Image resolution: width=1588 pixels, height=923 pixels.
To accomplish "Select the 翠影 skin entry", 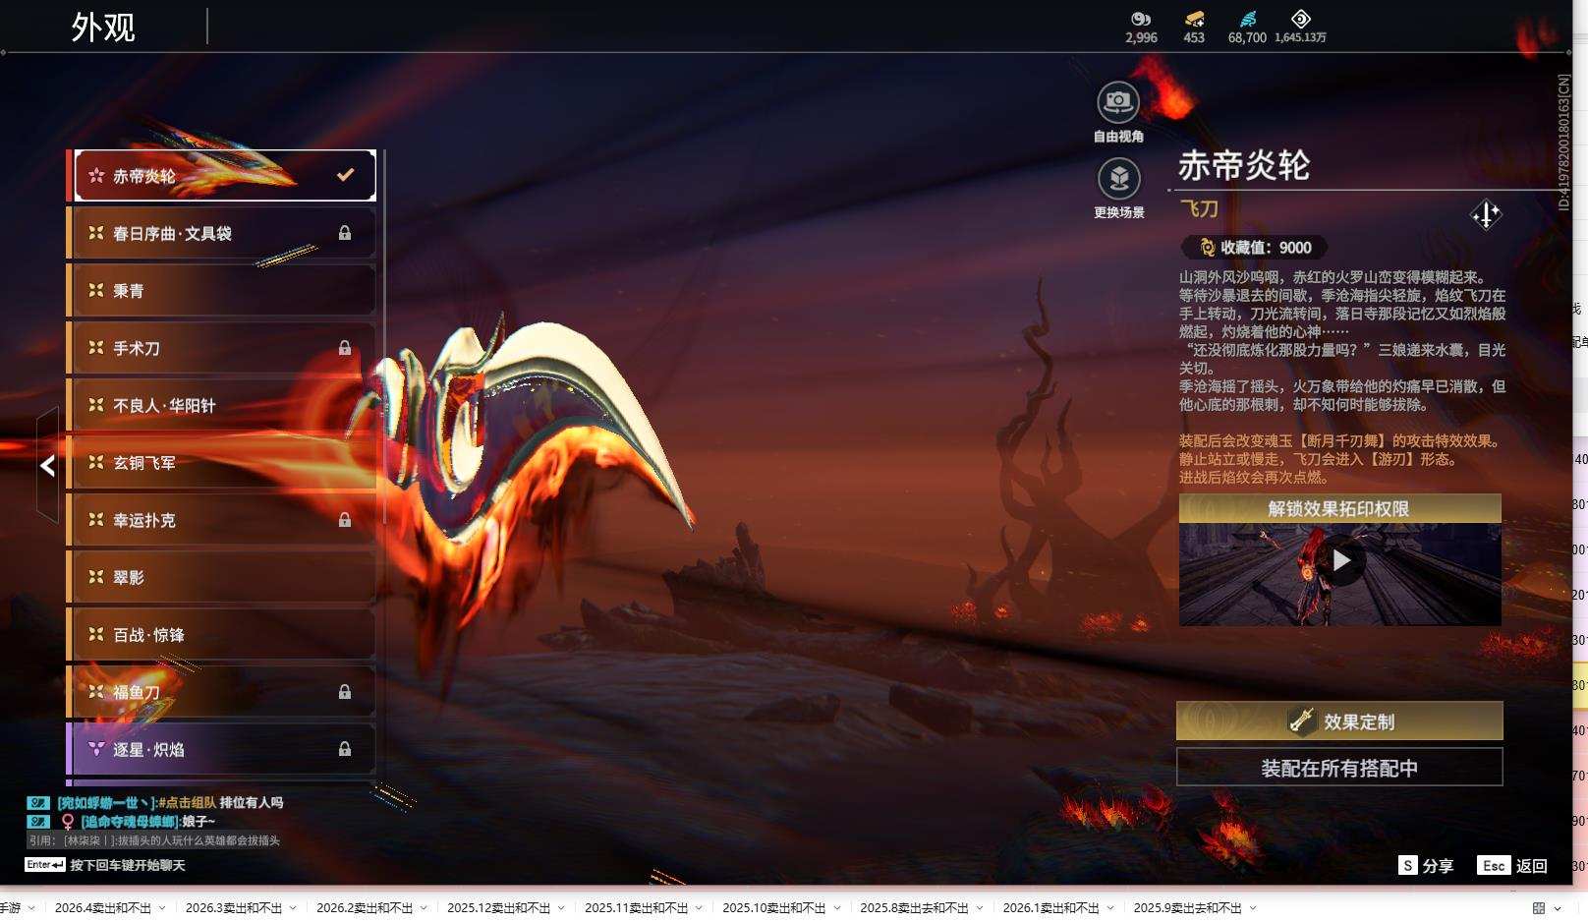I will (x=223, y=577).
